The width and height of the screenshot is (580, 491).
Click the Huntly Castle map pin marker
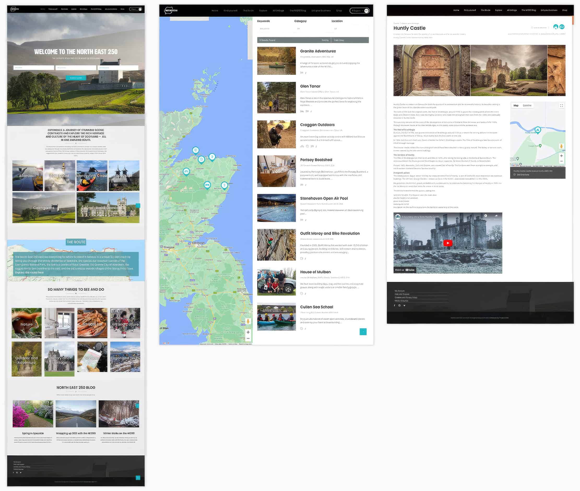(x=538, y=130)
